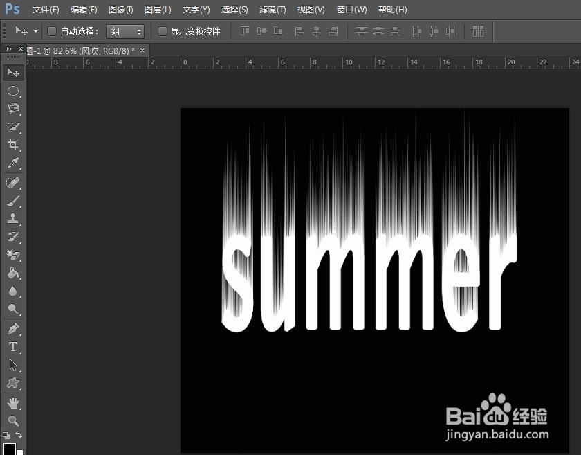581x455 pixels.
Task: Close the document tab 风吹, RGB/8
Action: pos(142,50)
